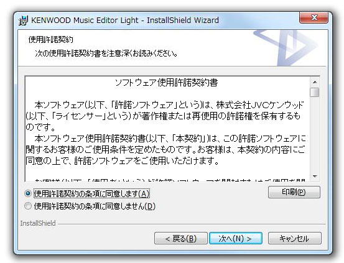This screenshot has height=263, width=344.
Task: Click the faded triangle logo in the header
Action: coord(286,47)
